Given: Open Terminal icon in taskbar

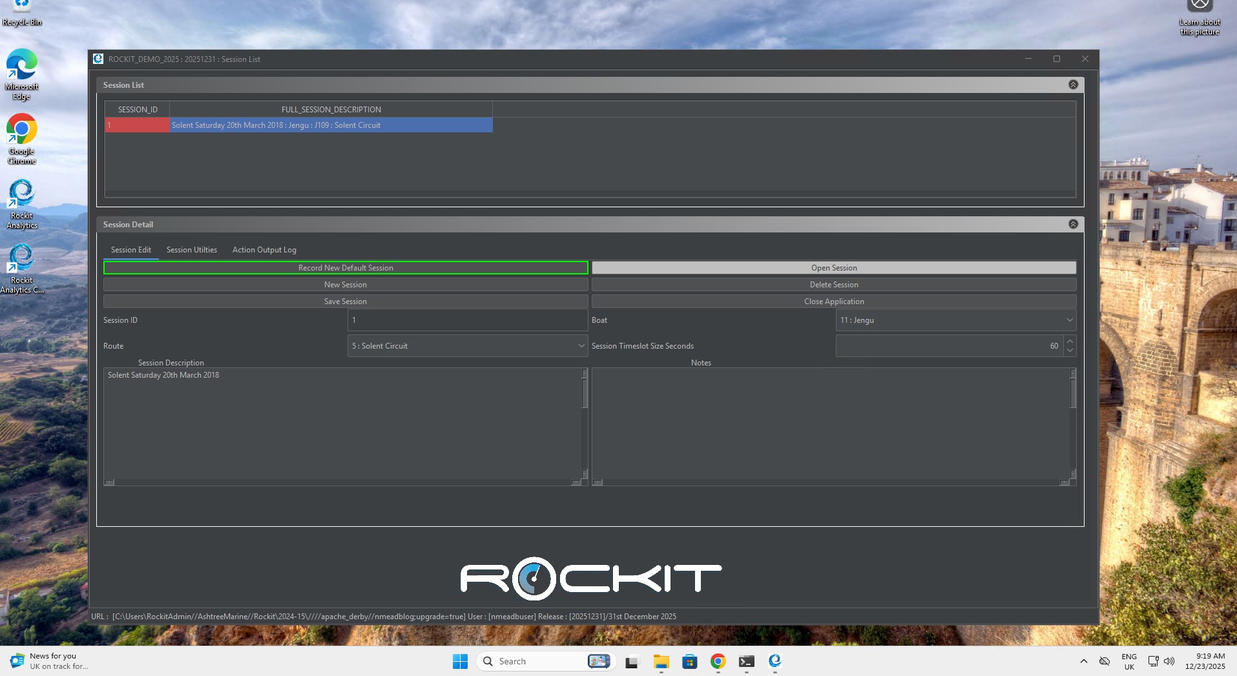Looking at the screenshot, I should coord(746,661).
